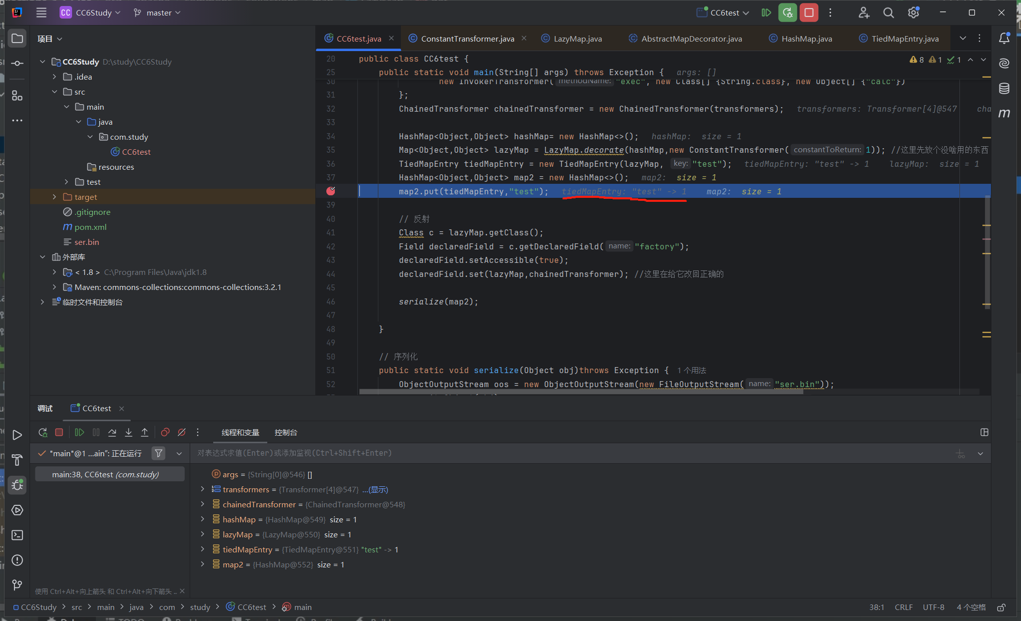Image resolution: width=1021 pixels, height=621 pixels.
Task: Expand the target folder
Action: point(55,197)
